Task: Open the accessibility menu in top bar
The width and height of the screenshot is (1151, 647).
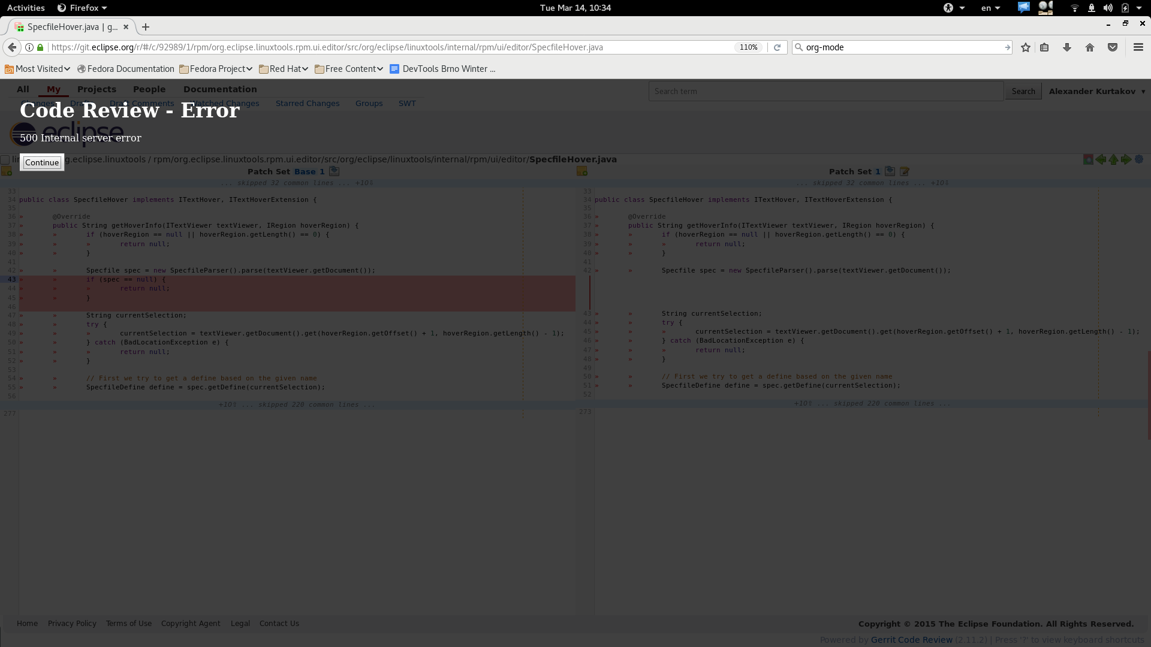Action: pos(954,8)
